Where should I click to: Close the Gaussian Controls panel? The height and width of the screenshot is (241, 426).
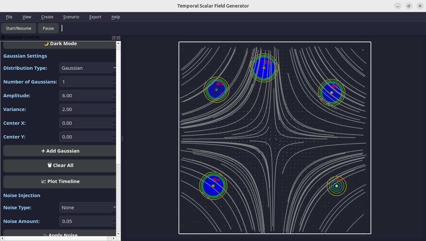pos(118,38)
